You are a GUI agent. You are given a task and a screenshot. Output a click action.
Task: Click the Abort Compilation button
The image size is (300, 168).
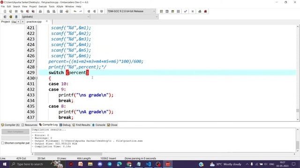[15, 132]
